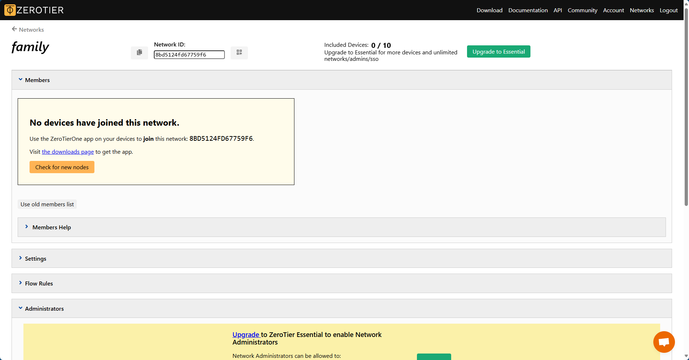The width and height of the screenshot is (689, 360).
Task: Open the downloads page link
Action: point(68,152)
